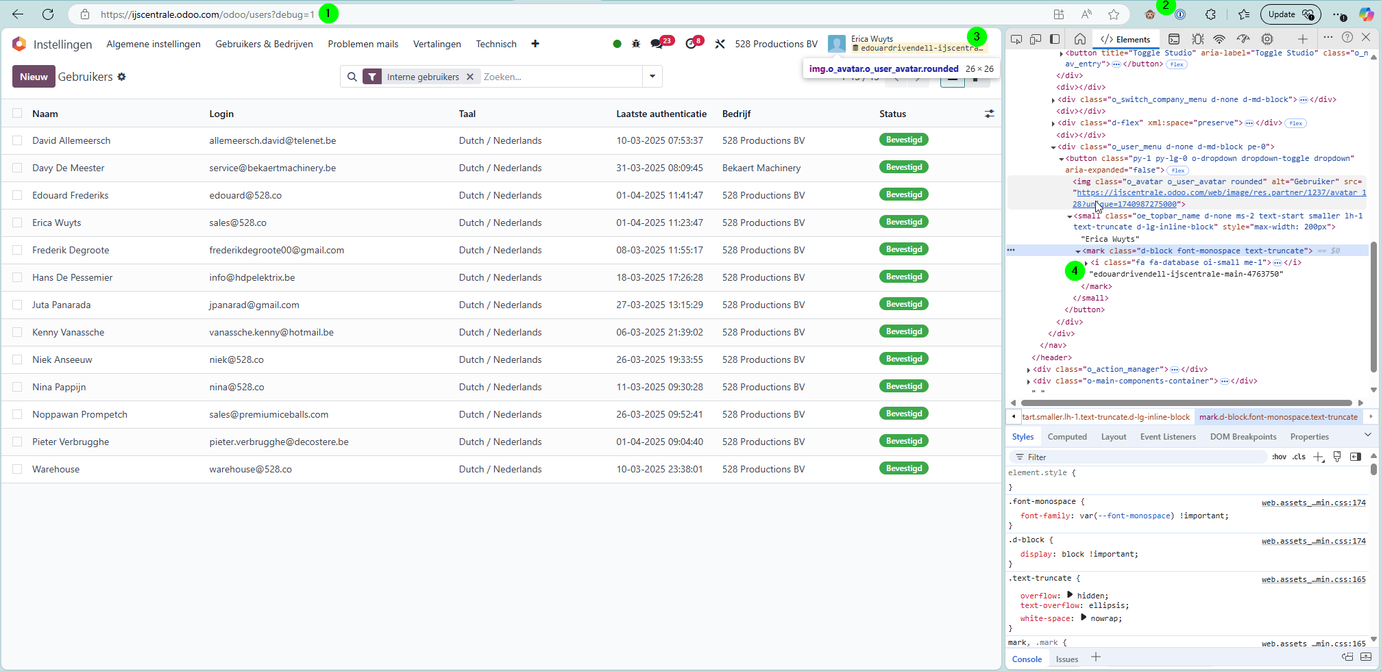Screen dimensions: 1381x671
Task: Expand the o_action_manager div node
Action: coord(1029,370)
